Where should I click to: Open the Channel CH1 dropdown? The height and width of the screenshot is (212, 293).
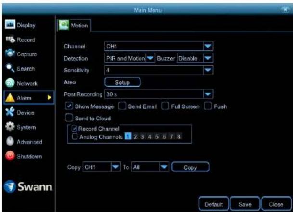pyautogui.click(x=159, y=46)
